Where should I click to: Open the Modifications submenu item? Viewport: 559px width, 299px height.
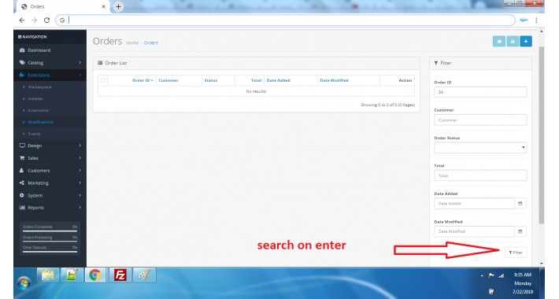pyautogui.click(x=41, y=122)
